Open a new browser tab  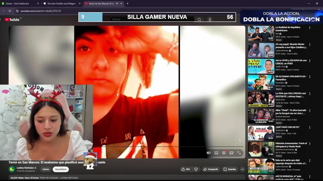(x=127, y=4)
